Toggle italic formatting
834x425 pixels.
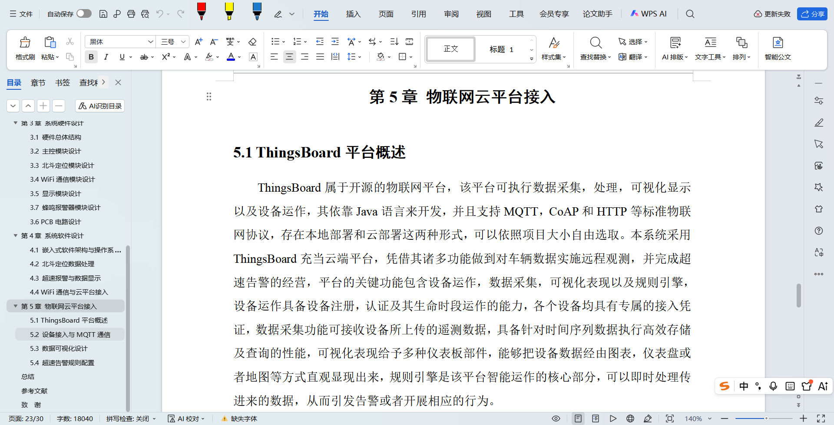coord(106,57)
